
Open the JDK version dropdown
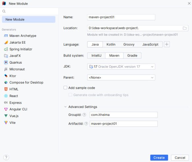(121, 67)
